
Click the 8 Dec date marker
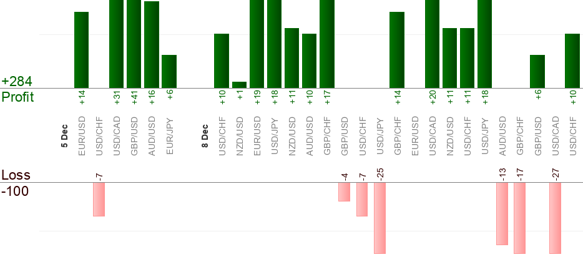(x=205, y=136)
